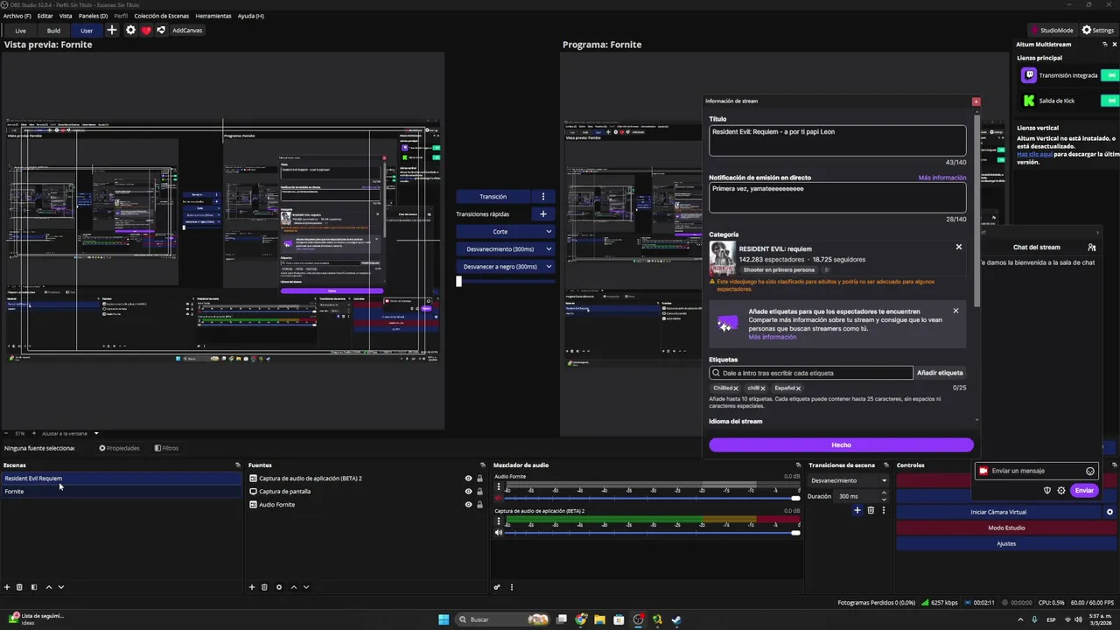This screenshot has height=630, width=1120.
Task: Open the Corte quick transition dropdown
Action: (549, 231)
